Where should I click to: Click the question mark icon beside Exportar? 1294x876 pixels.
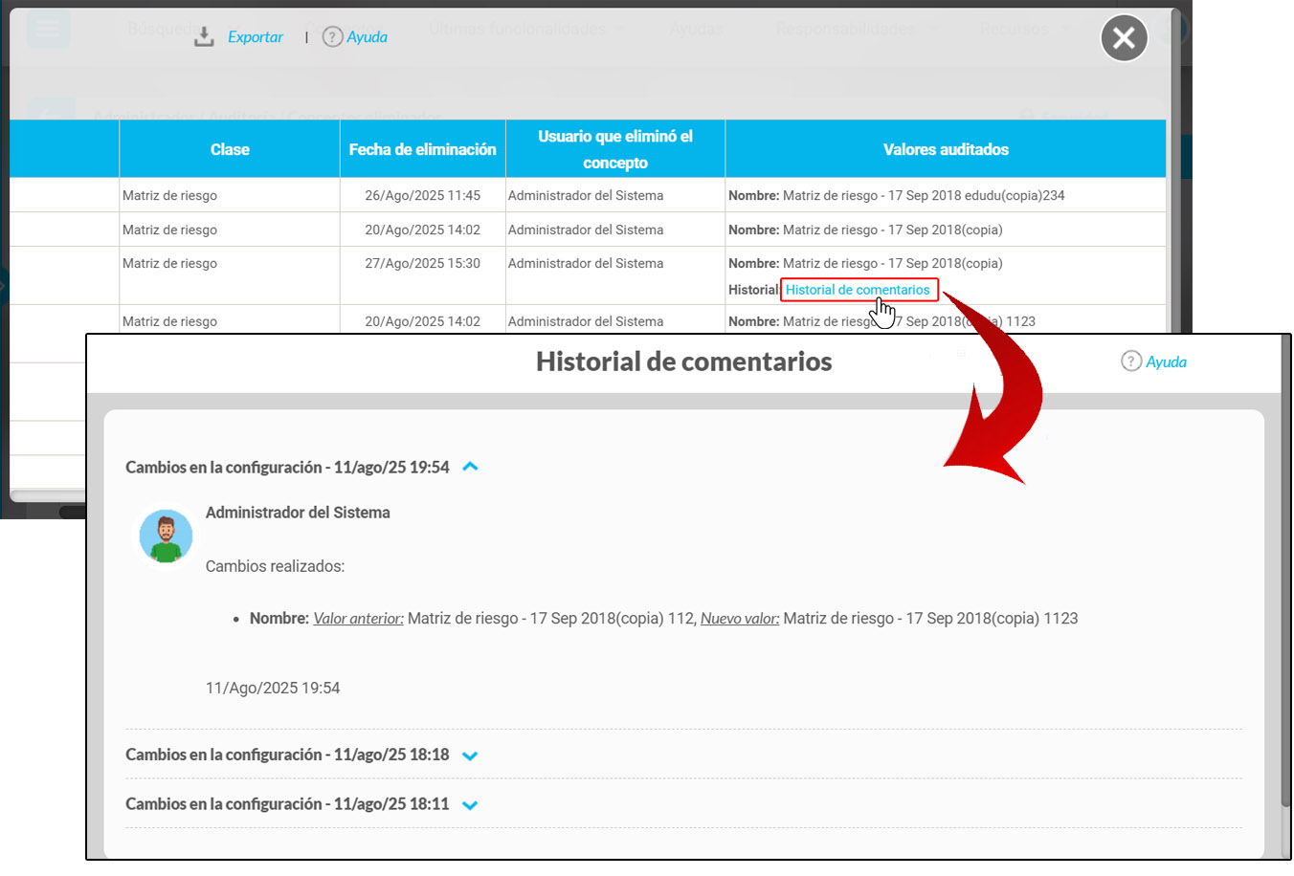[x=332, y=37]
